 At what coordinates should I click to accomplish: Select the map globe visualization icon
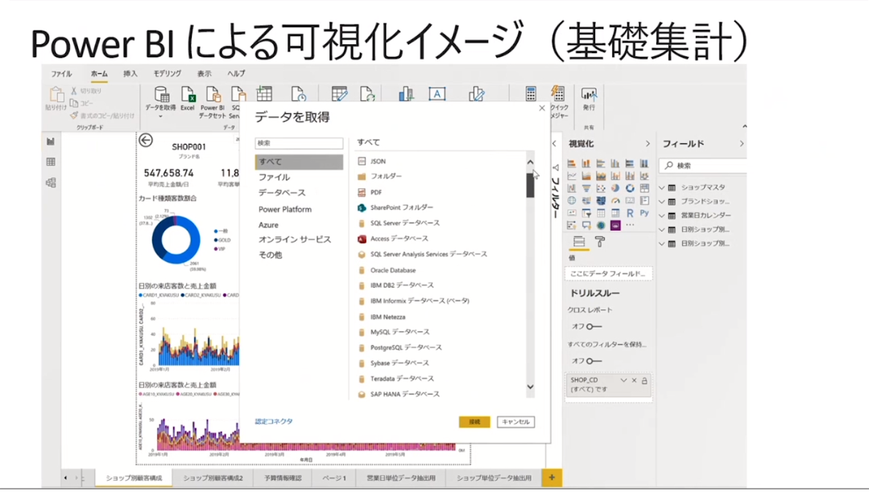coord(572,200)
